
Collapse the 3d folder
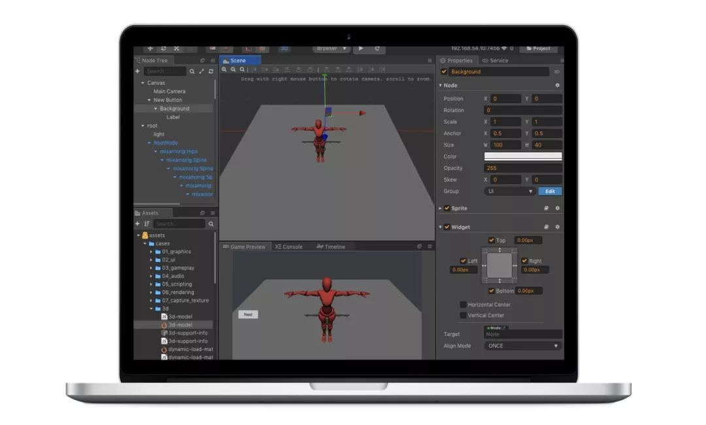(x=151, y=309)
